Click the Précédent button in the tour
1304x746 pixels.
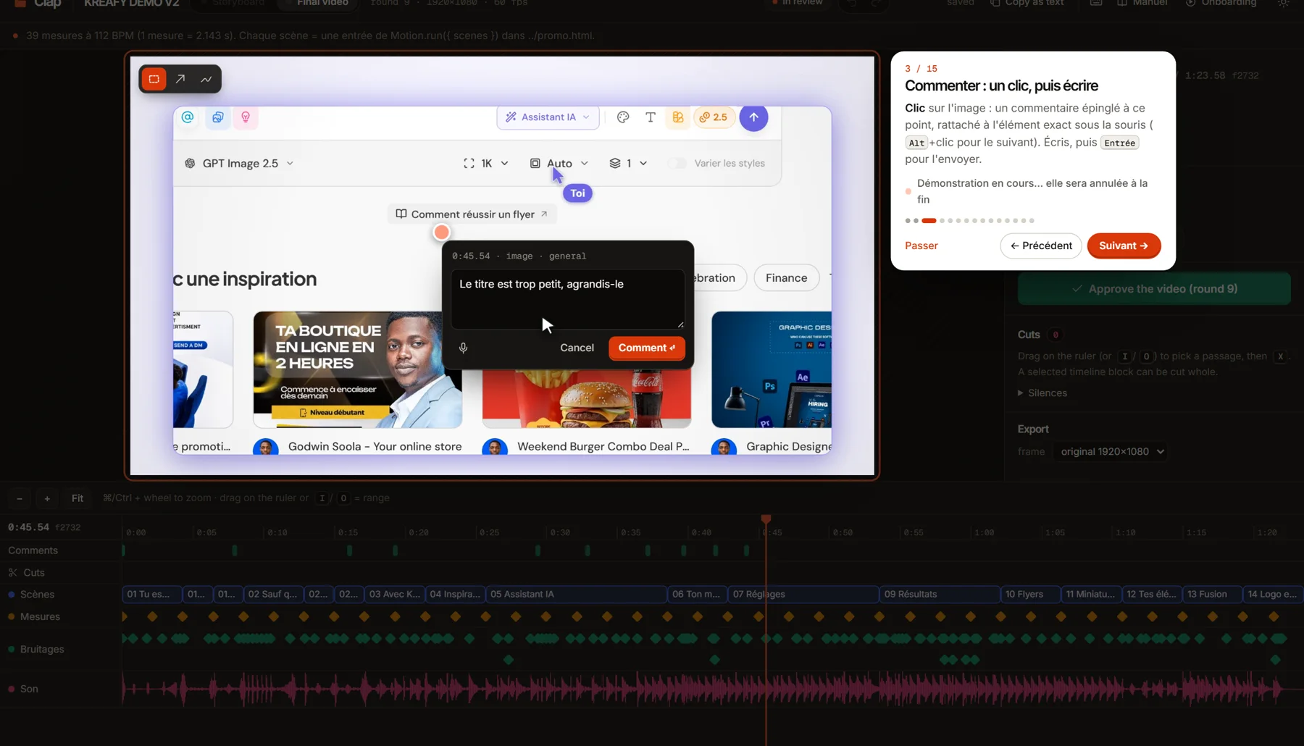pos(1041,246)
